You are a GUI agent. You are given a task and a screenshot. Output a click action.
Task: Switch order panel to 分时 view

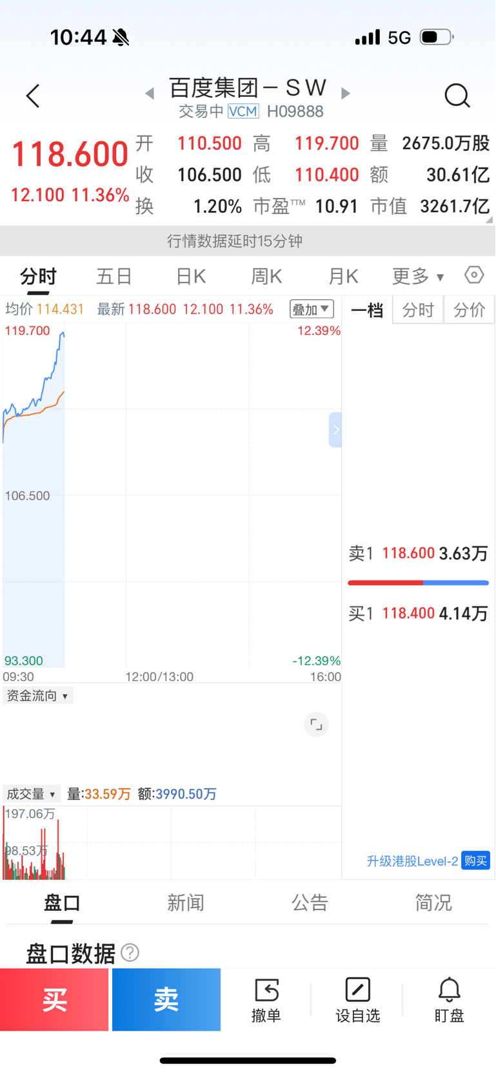(x=418, y=310)
